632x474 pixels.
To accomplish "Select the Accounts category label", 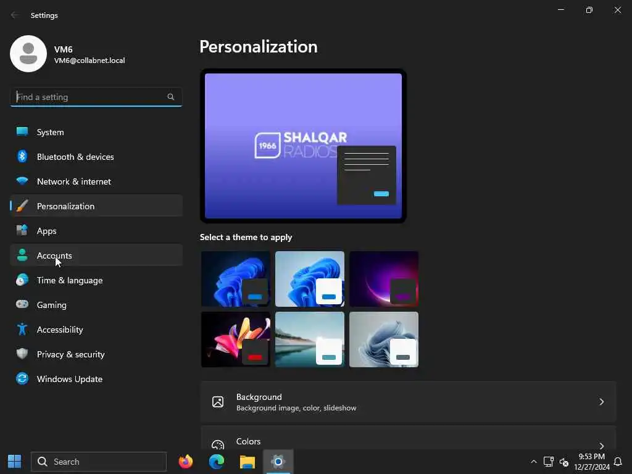I will pyautogui.click(x=54, y=256).
